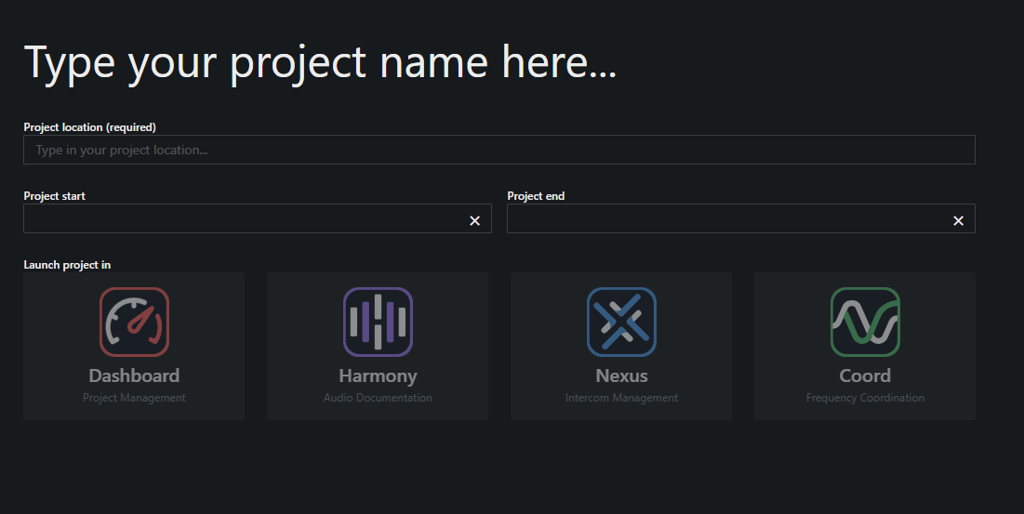Click the Project Management subtitle

[134, 398]
